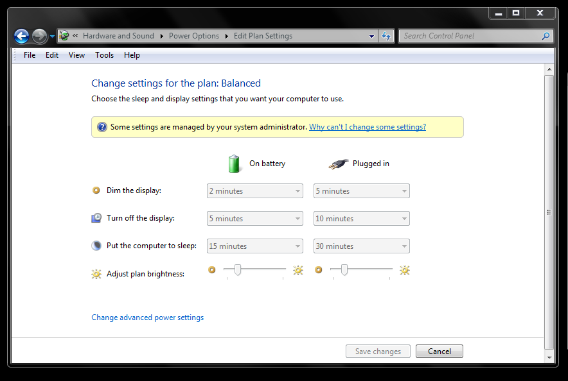Click the On battery brightness slider thumb
568x381 pixels.
pos(238,269)
